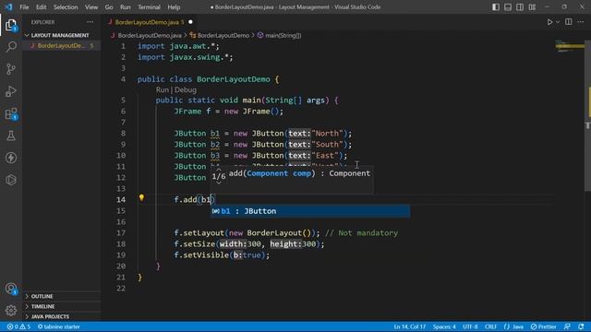Change indentation via Spaces: 4
Viewport: 591px width, 332px height.
point(444,326)
